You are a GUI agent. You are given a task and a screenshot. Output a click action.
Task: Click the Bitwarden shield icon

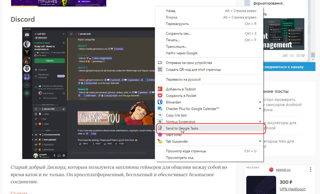pos(160,102)
